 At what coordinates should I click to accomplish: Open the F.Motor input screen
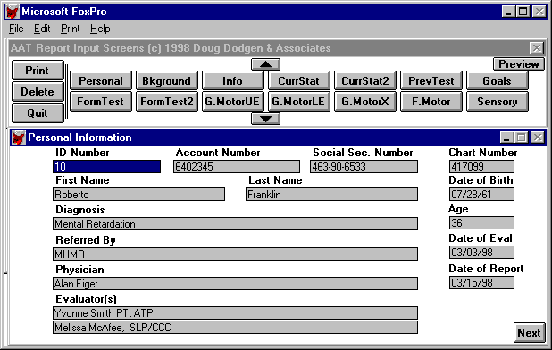pos(431,102)
